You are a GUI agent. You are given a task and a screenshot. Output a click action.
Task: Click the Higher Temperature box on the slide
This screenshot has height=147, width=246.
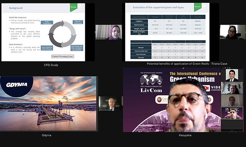(47, 22)
